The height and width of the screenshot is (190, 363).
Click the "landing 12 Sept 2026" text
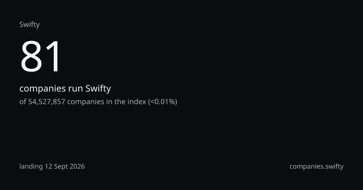(x=52, y=166)
